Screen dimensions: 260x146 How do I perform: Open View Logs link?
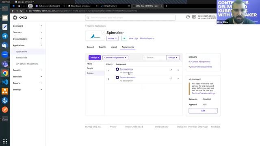[133, 39]
